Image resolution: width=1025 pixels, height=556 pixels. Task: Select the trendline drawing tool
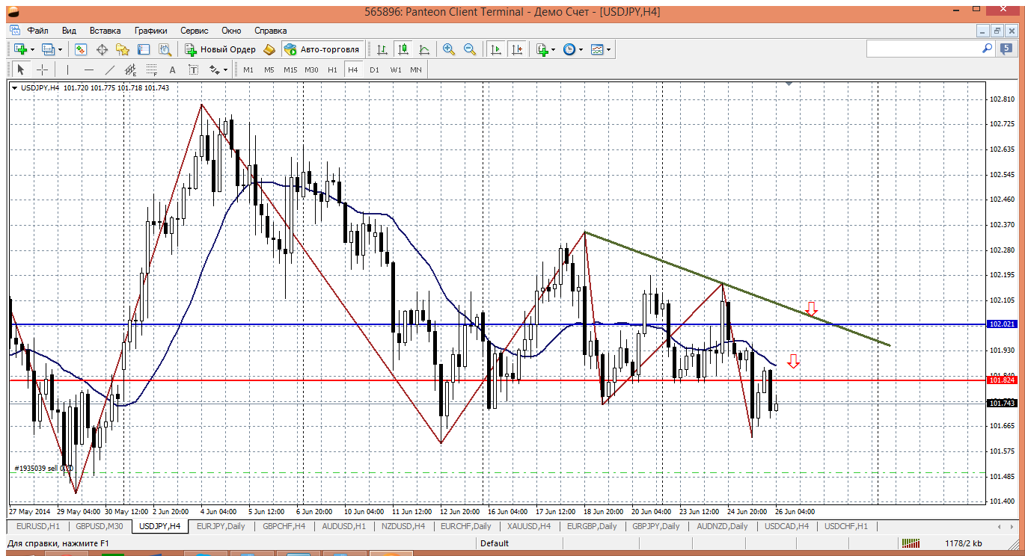tap(109, 69)
